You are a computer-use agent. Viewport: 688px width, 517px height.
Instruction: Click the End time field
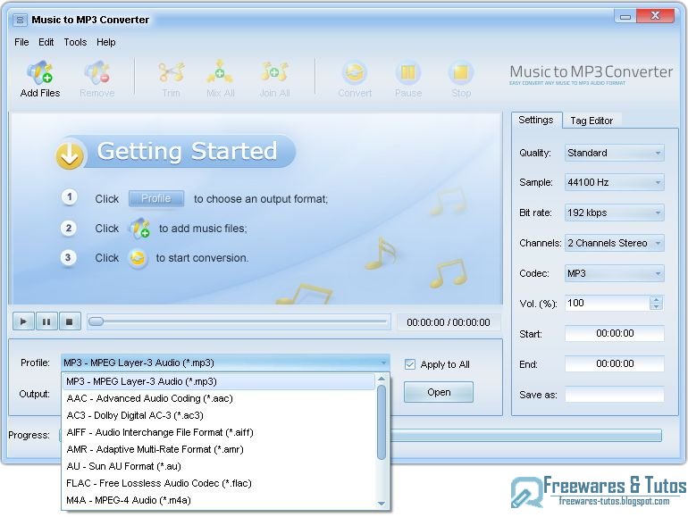pyautogui.click(x=615, y=364)
